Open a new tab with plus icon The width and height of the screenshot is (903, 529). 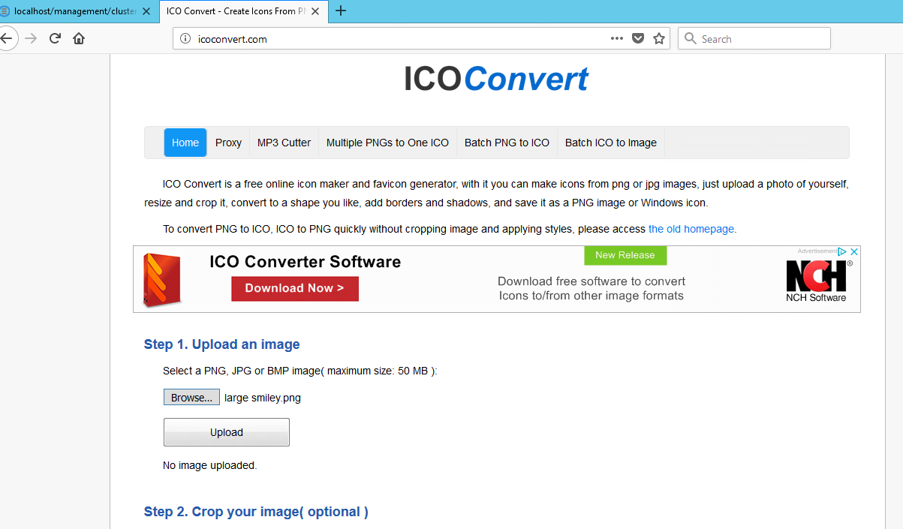coord(341,11)
